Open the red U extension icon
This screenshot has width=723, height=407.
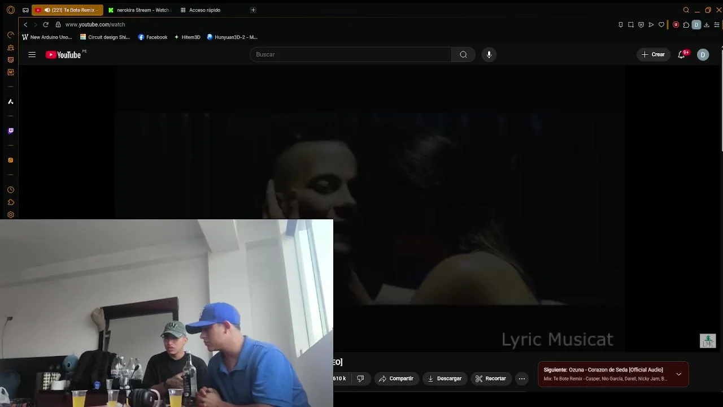676,25
